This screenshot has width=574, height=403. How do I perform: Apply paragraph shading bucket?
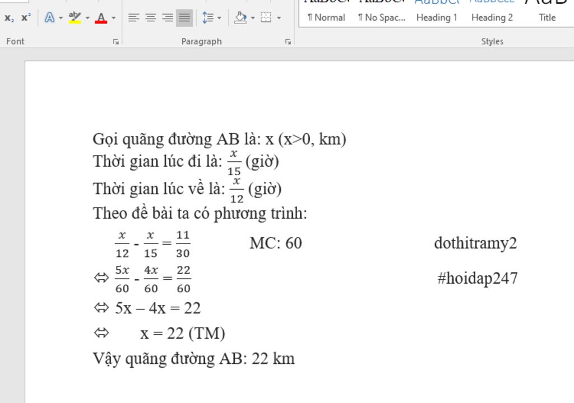coord(240,17)
